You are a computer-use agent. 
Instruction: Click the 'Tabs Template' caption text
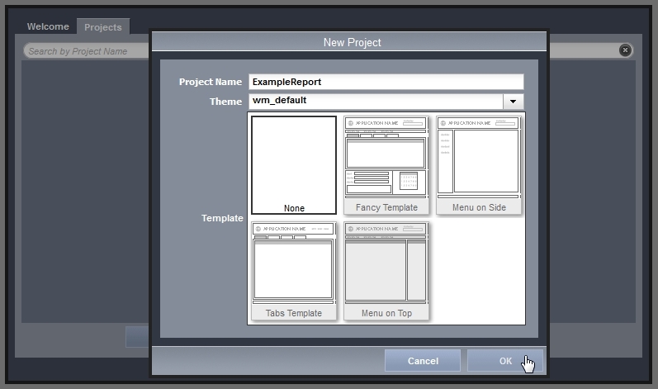(294, 313)
